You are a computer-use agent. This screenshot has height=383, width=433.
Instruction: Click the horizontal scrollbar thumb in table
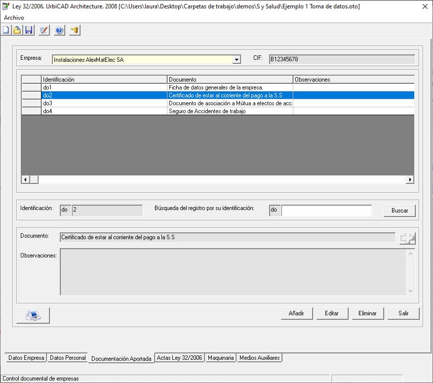34,179
